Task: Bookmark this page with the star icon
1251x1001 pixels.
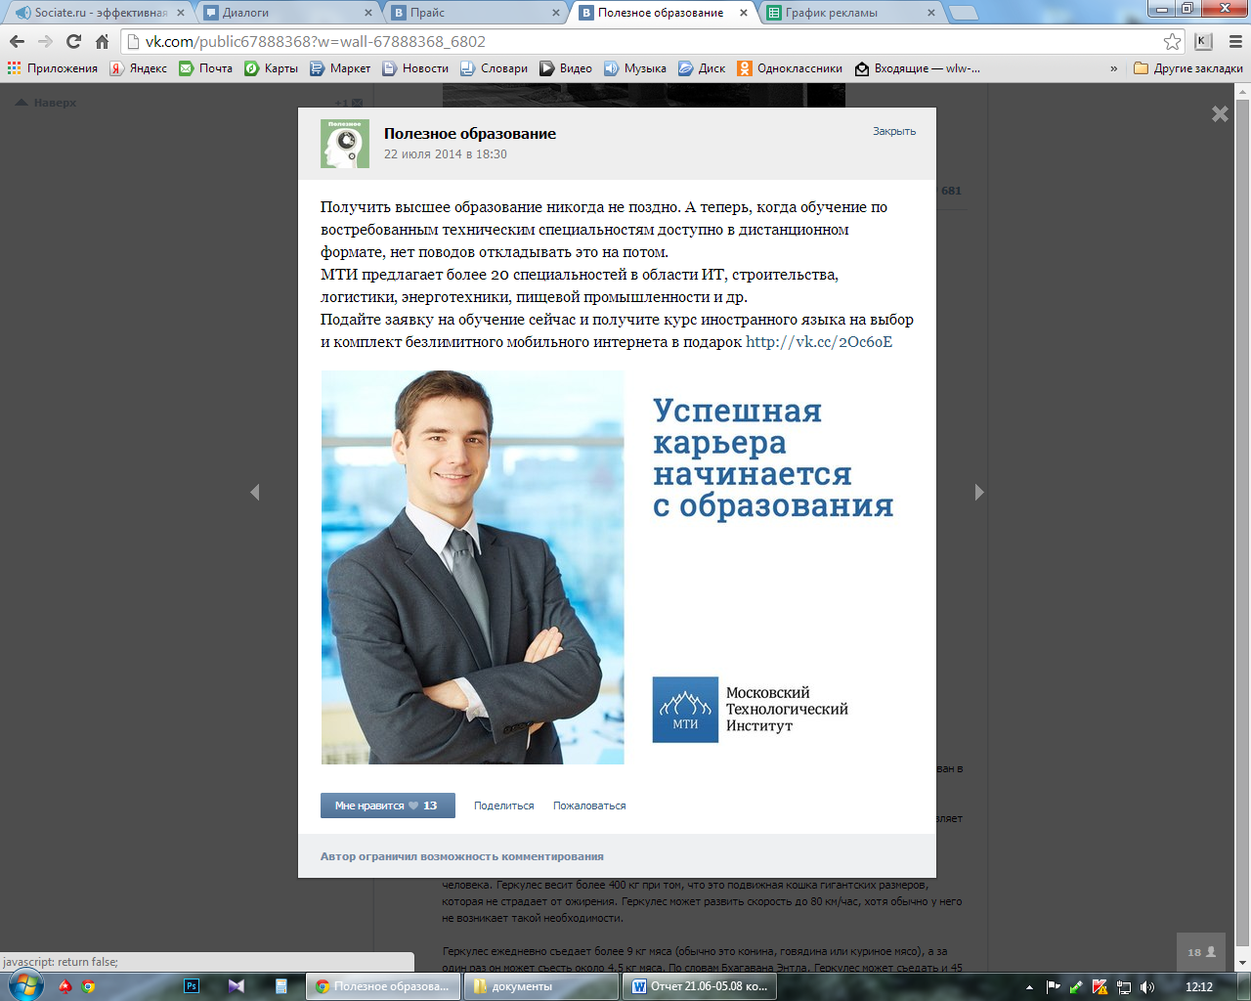Action: point(1172,41)
